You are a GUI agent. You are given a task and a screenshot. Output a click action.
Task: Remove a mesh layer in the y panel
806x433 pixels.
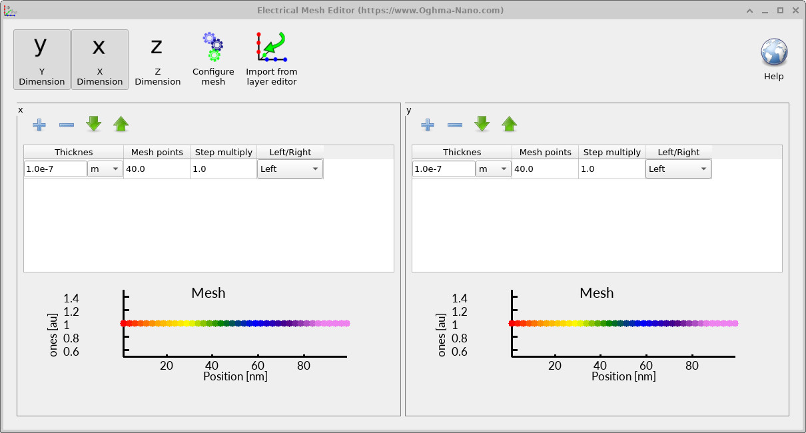tap(454, 125)
